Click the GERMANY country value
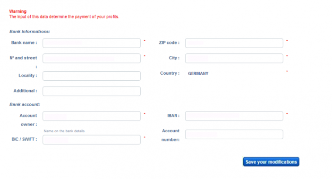The image size is (332, 179). point(198,73)
